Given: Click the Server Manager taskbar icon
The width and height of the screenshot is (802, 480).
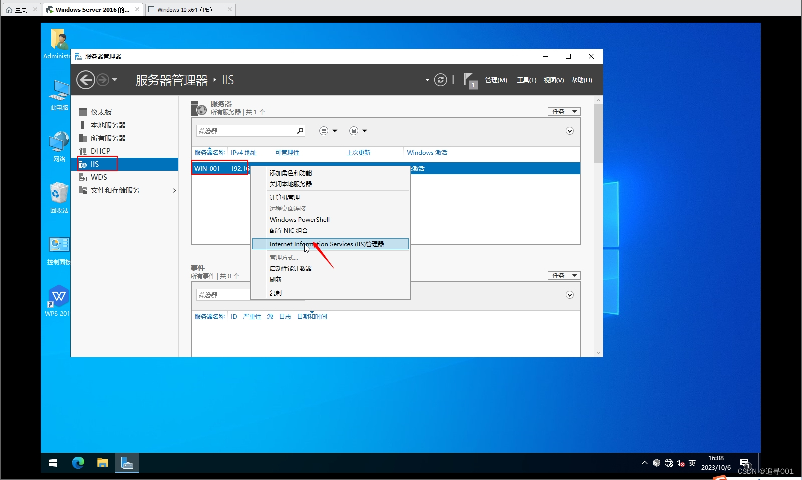Looking at the screenshot, I should tap(127, 463).
